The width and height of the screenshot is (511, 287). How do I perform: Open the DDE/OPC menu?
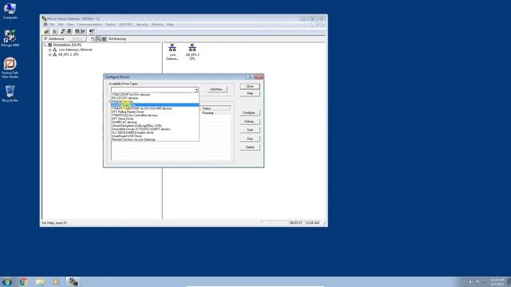click(x=125, y=25)
